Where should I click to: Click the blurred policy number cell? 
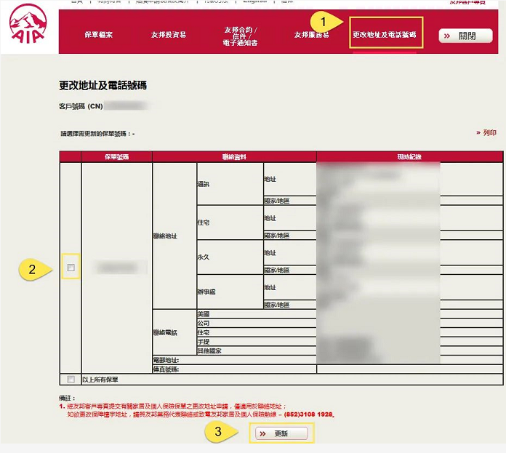click(x=116, y=268)
